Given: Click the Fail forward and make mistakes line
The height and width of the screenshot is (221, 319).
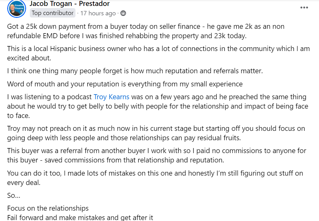Looking at the screenshot, I should [80, 217].
